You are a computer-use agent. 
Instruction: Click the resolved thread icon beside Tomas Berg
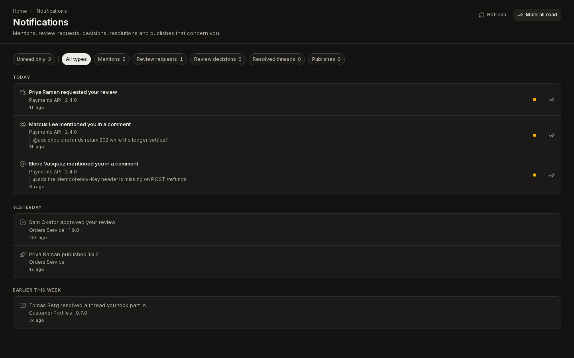[23, 305]
